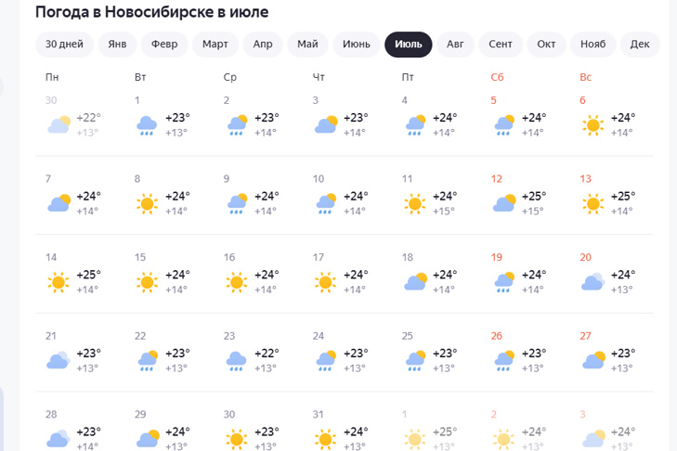Click the partly cloudy icon for July 12

point(503,203)
